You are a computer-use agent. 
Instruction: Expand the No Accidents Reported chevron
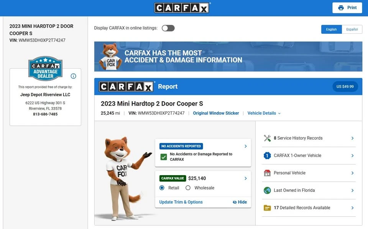point(246,146)
